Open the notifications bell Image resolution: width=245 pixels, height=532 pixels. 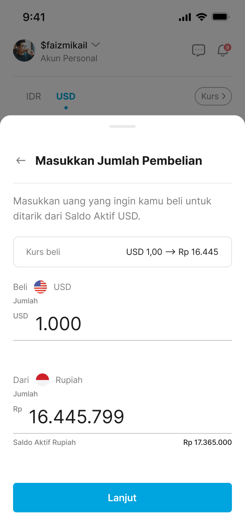[223, 50]
